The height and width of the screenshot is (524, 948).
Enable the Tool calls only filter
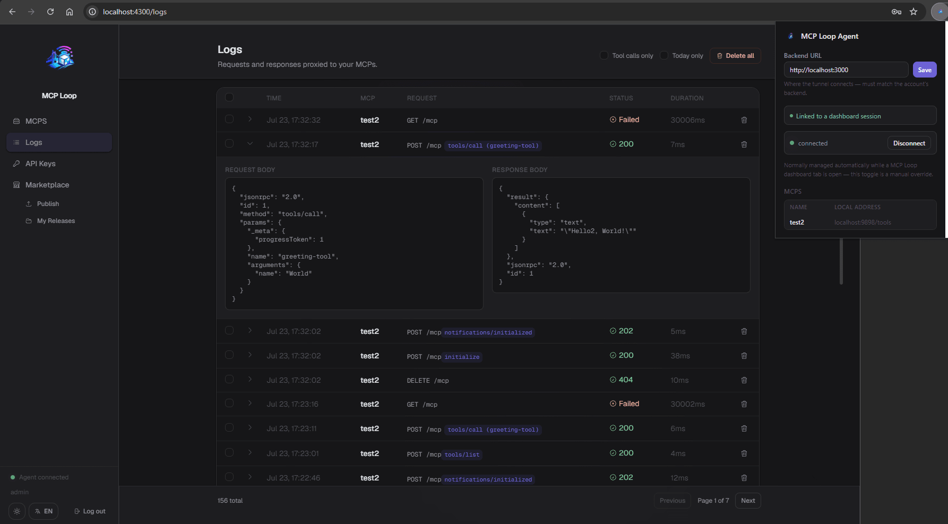604,55
